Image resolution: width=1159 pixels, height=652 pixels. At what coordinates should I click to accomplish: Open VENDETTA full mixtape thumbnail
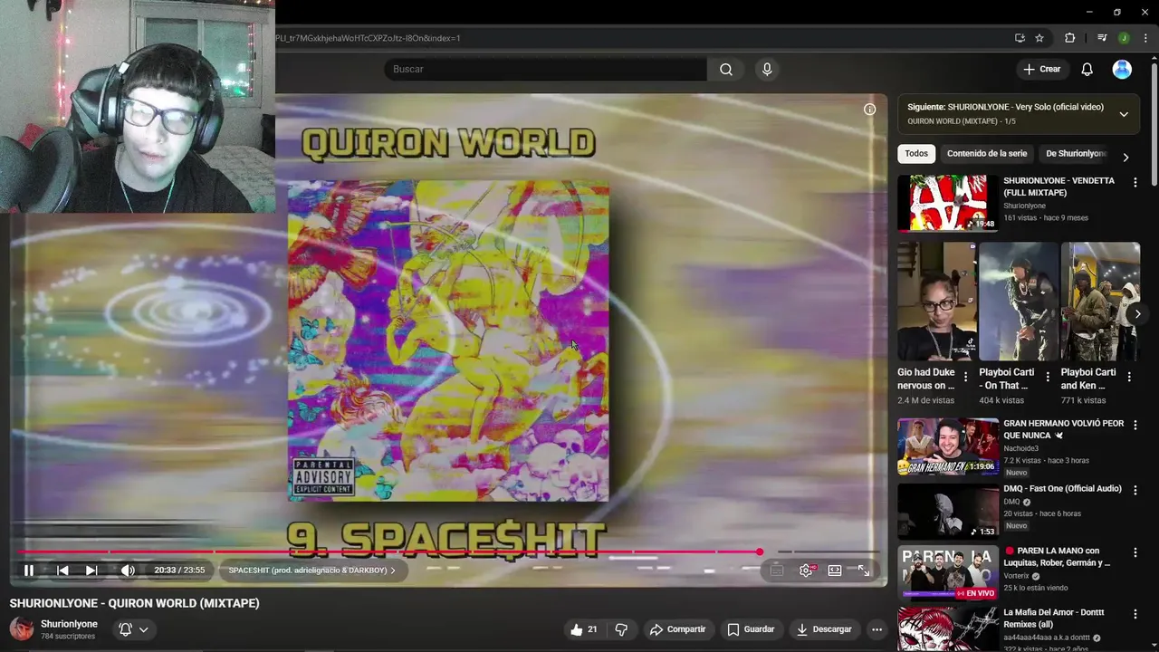pyautogui.click(x=948, y=204)
